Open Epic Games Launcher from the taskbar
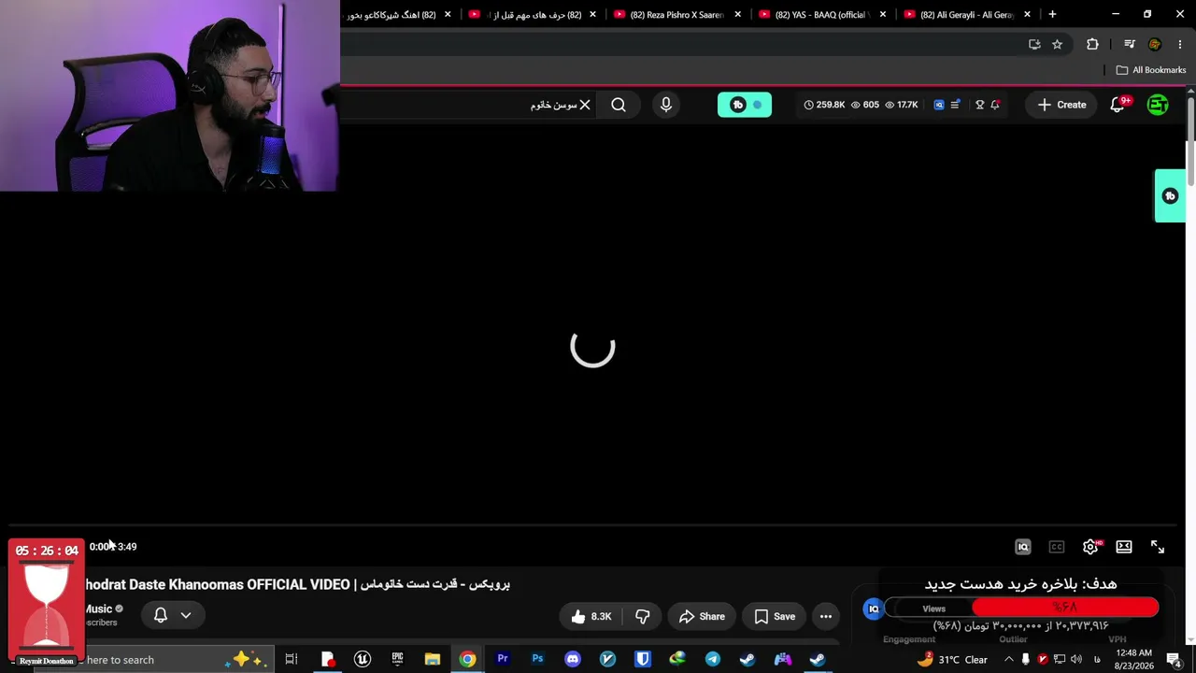Screen dimensions: 1196x673 [x=397, y=660]
